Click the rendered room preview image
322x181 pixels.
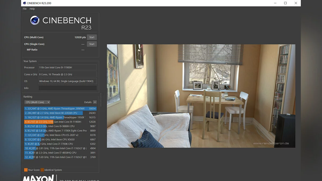coord(201,96)
